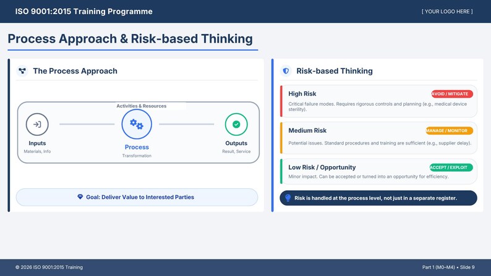This screenshot has height=276, width=491.
Task: Click the MANAGE / MONITOR orange badge
Action: (449, 131)
